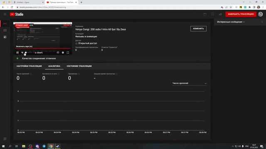Open the Chrome three-dot menu
This screenshot has width=266, height=149.
tap(263, 7)
